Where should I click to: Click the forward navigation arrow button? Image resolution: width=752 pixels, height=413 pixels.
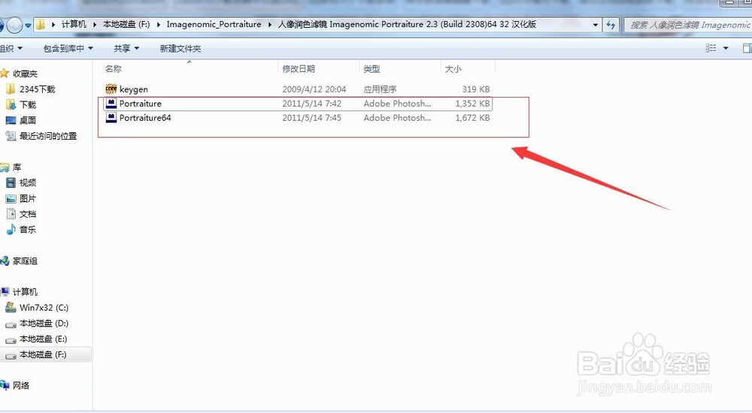pyautogui.click(x=14, y=25)
